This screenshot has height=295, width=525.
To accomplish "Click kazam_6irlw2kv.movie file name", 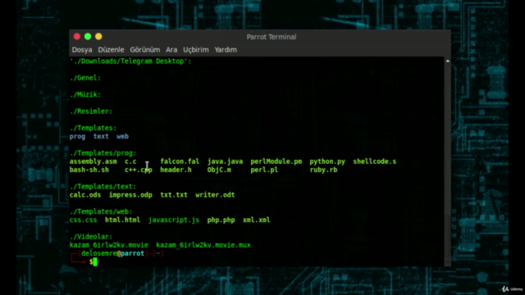I will [x=109, y=245].
